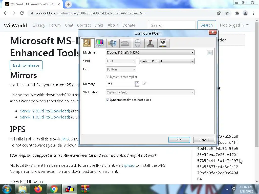
Task: Open the About page on WinWorld
Action: (x=113, y=25)
